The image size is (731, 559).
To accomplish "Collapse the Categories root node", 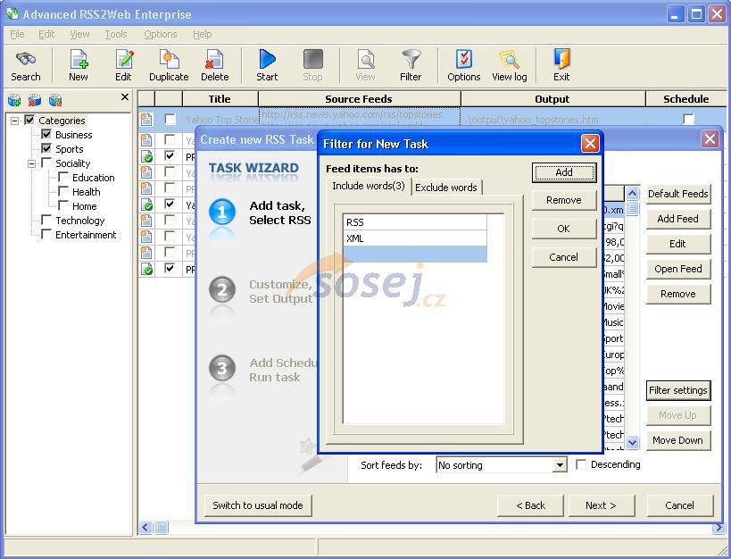I will [15, 121].
